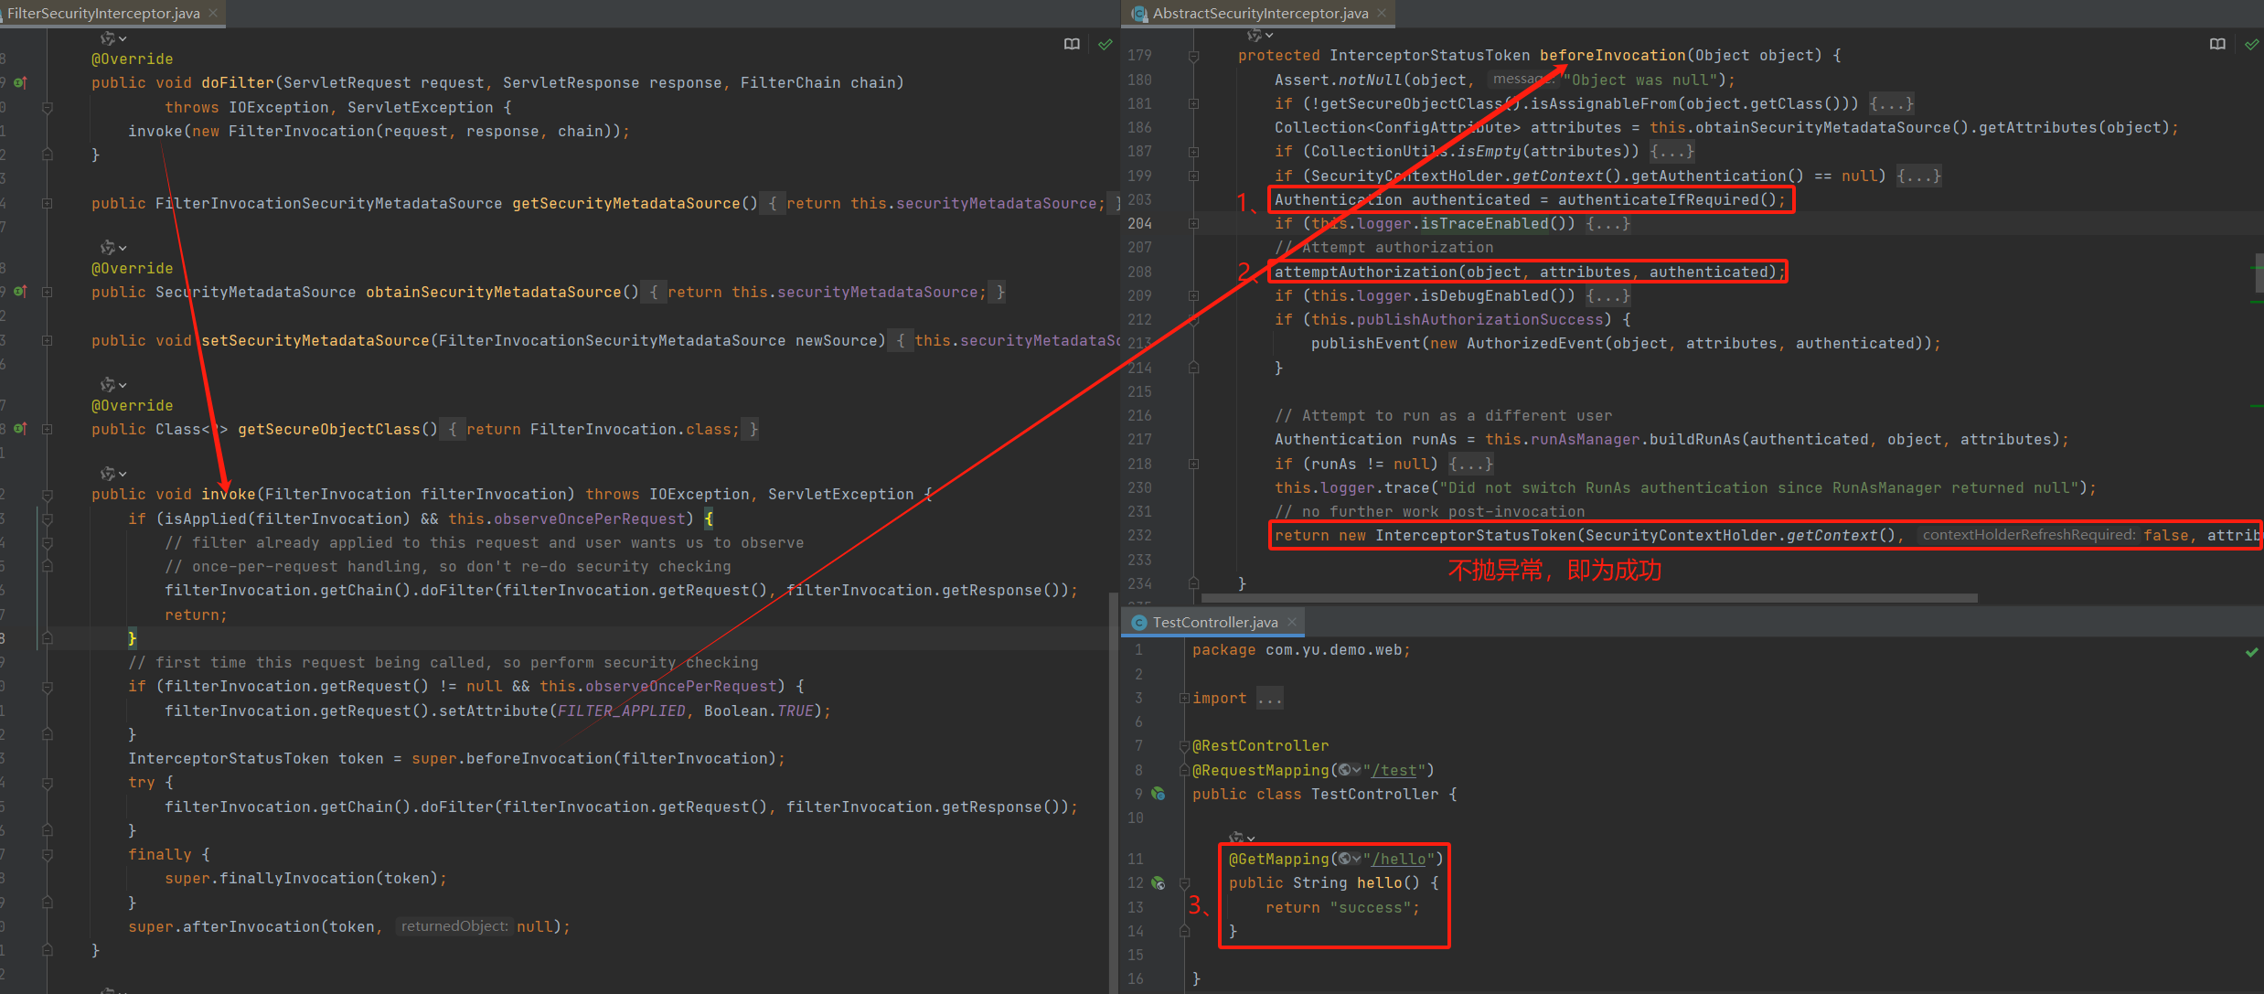This screenshot has height=994, width=2264.
Task: Click the vertical scrollbar of FilterSecurityInterceptor editor
Action: 1113,791
